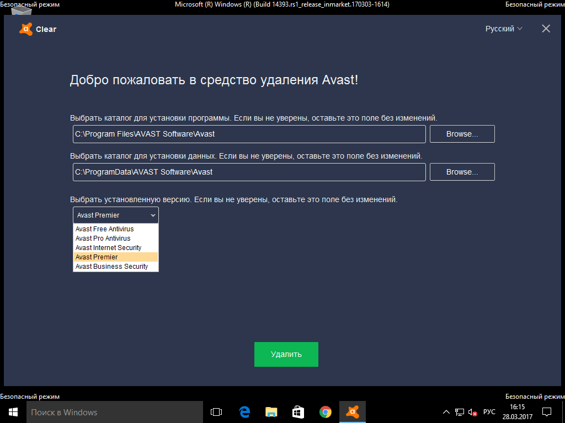This screenshot has height=423, width=565.
Task: Click the green Удалить button
Action: (286, 354)
